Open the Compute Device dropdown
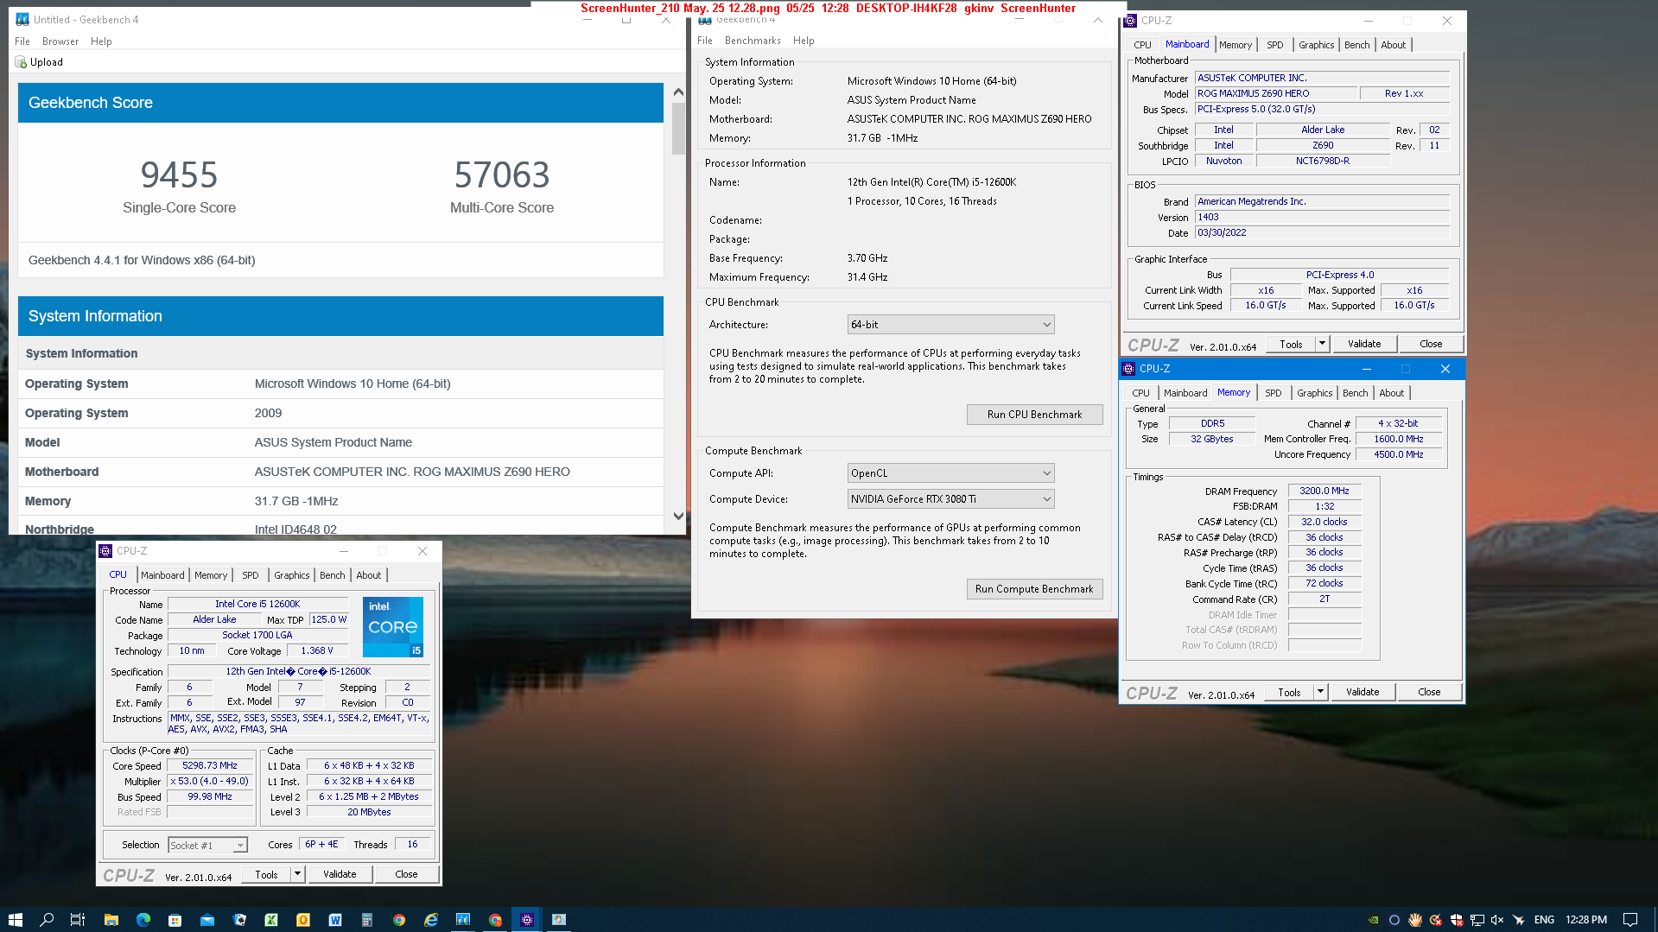Image resolution: width=1658 pixels, height=932 pixels. pos(951,499)
